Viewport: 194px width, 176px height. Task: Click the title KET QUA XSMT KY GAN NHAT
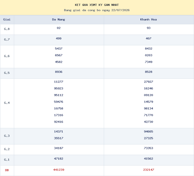(x=97, y=5)
